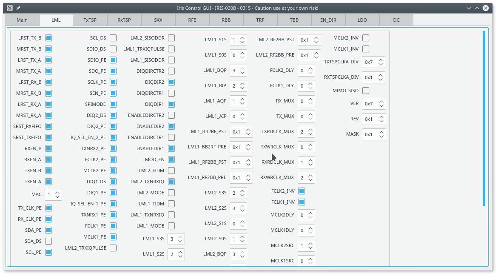Screen dimensions: 498x276
Task: Toggle the DIQ2_DS checkbox
Action: 113,115
